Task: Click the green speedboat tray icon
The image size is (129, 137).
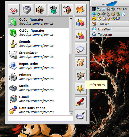Action: [x=99, y=14]
